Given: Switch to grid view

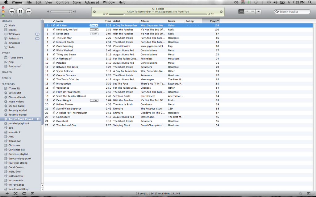Looking at the screenshot, I should [x=252, y=12].
